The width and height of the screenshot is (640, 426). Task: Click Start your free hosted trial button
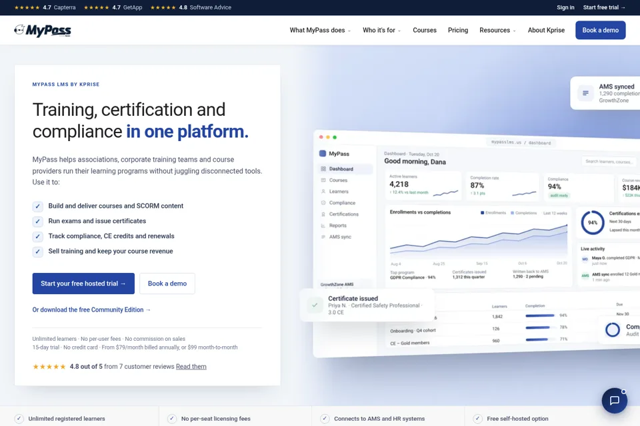[x=83, y=284]
